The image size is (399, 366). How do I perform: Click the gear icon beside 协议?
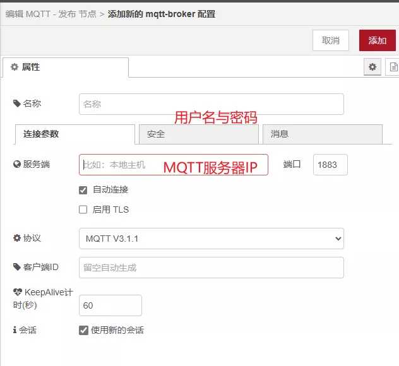pos(17,238)
